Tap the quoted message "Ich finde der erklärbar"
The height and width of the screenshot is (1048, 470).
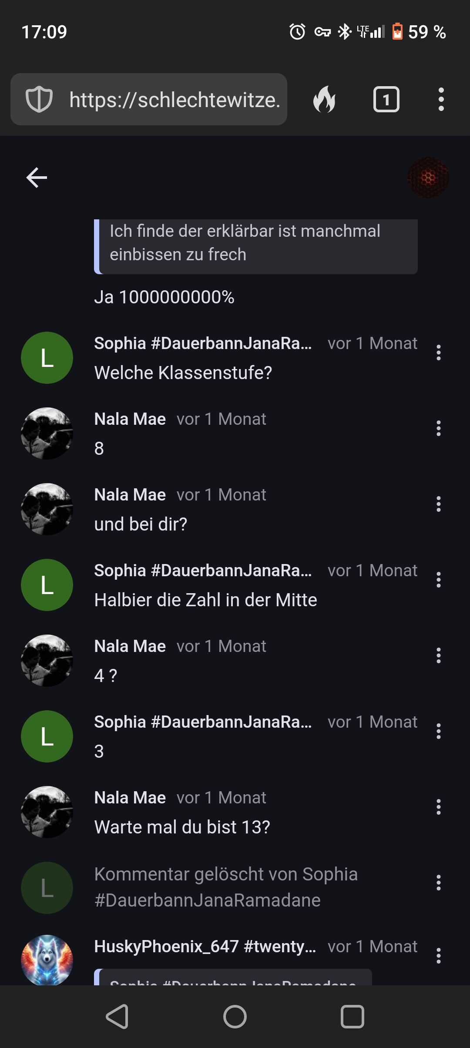(x=256, y=243)
